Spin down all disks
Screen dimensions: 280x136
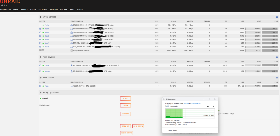coord(138,126)
